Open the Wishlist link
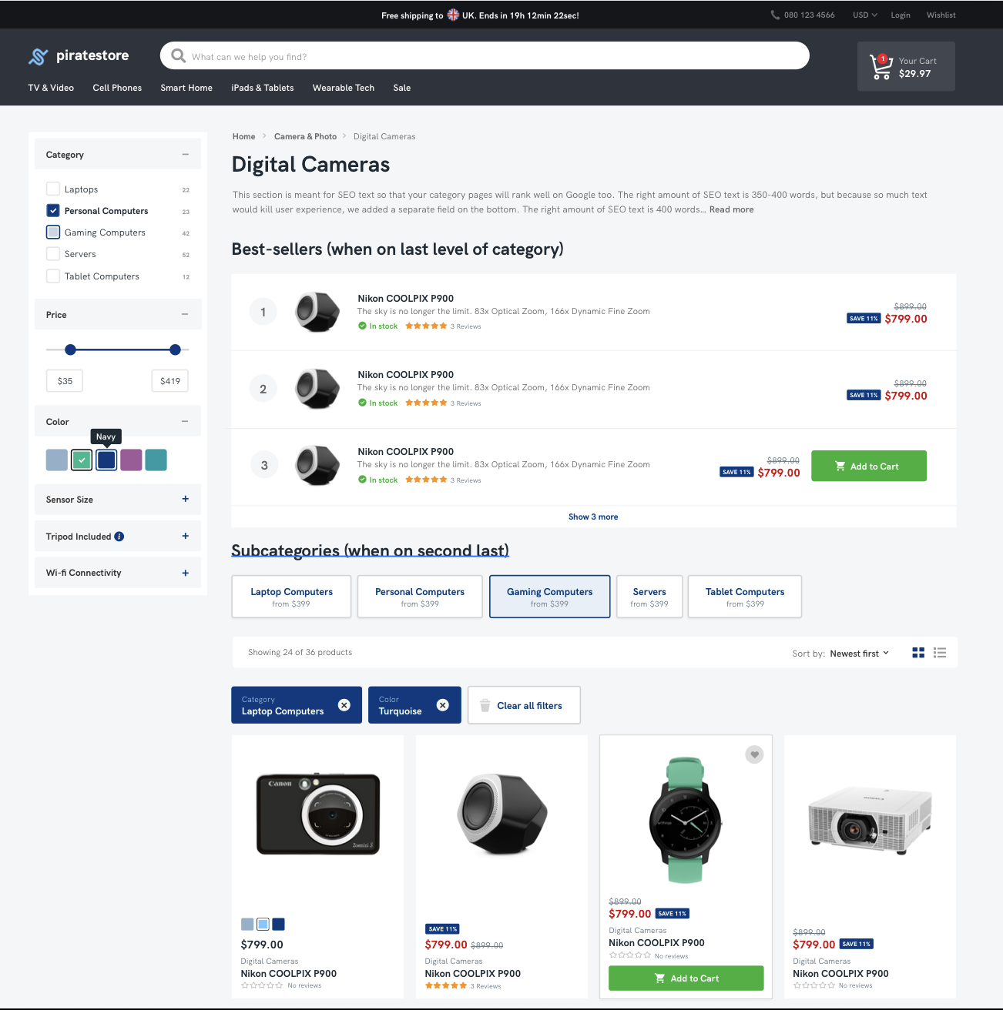The height and width of the screenshot is (1010, 1003). [x=941, y=15]
